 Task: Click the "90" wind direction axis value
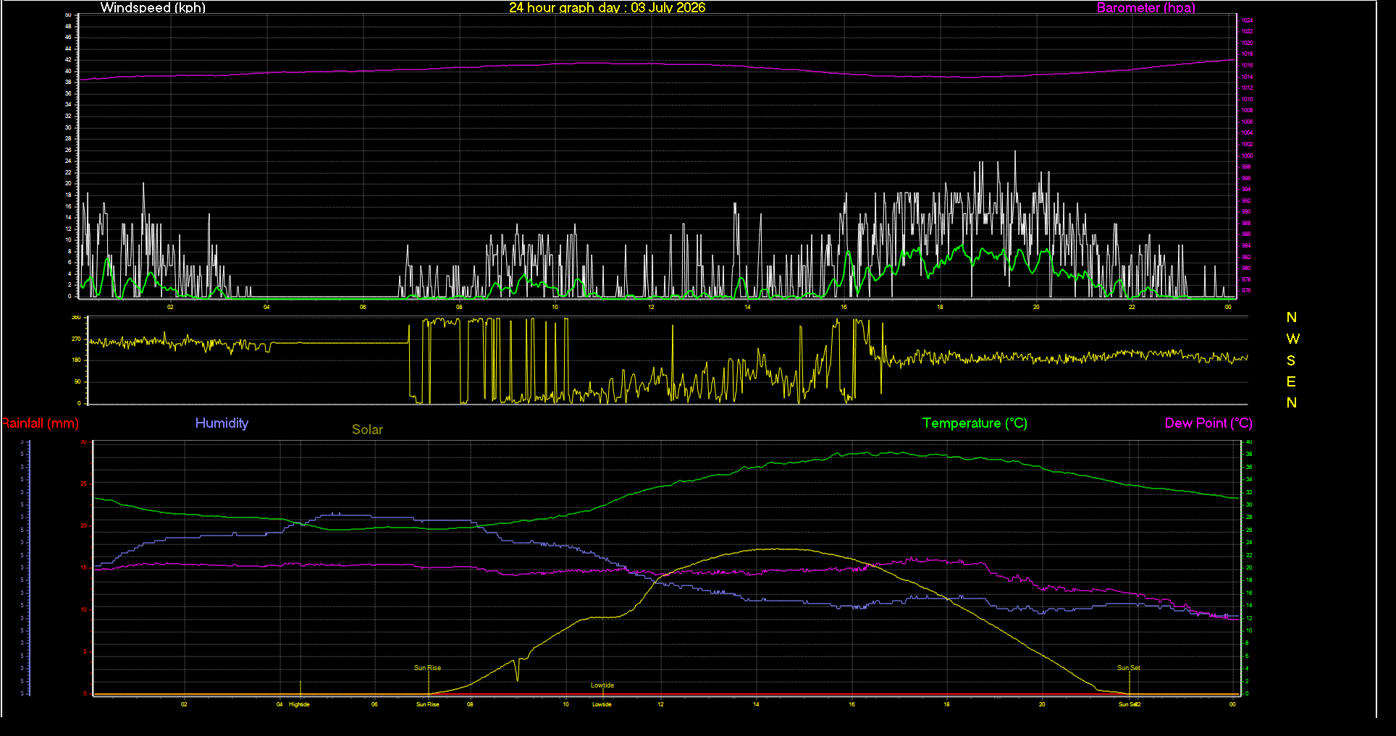coord(77,381)
